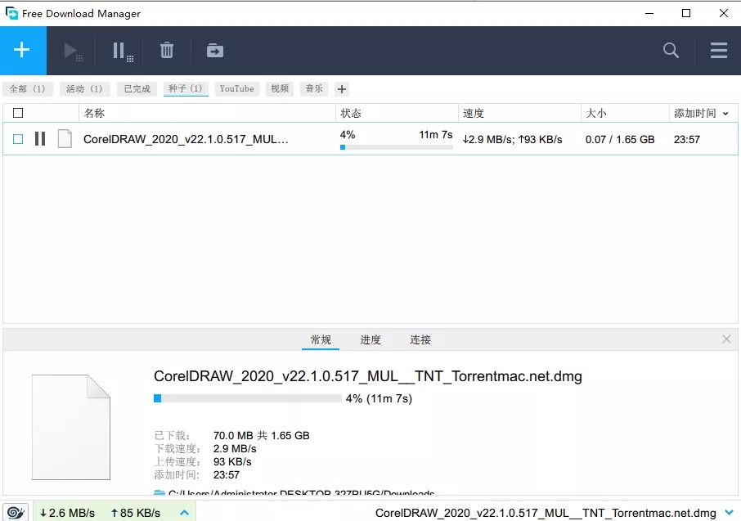Switch to the YouTube filter tab
This screenshot has width=741, height=521.
pyautogui.click(x=236, y=89)
